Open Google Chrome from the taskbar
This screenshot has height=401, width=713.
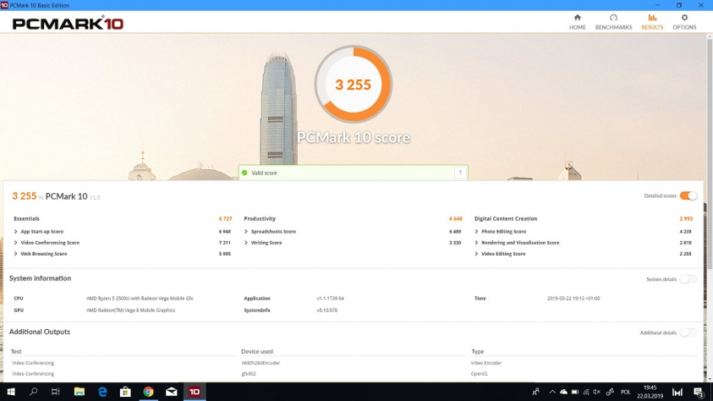[x=148, y=392]
